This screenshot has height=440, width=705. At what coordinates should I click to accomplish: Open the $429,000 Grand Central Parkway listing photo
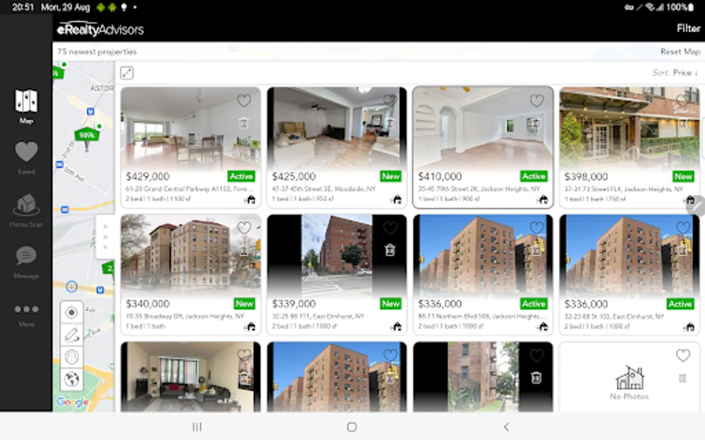point(190,128)
